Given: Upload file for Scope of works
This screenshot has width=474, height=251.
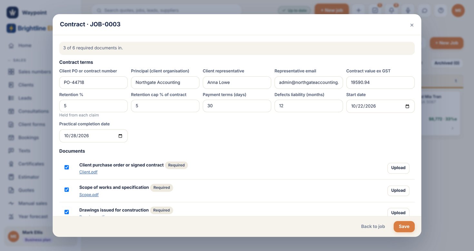Looking at the screenshot, I should 398,190.
